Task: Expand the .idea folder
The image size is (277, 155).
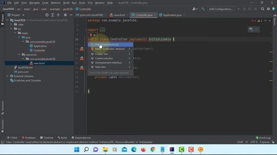Action: 11,25
